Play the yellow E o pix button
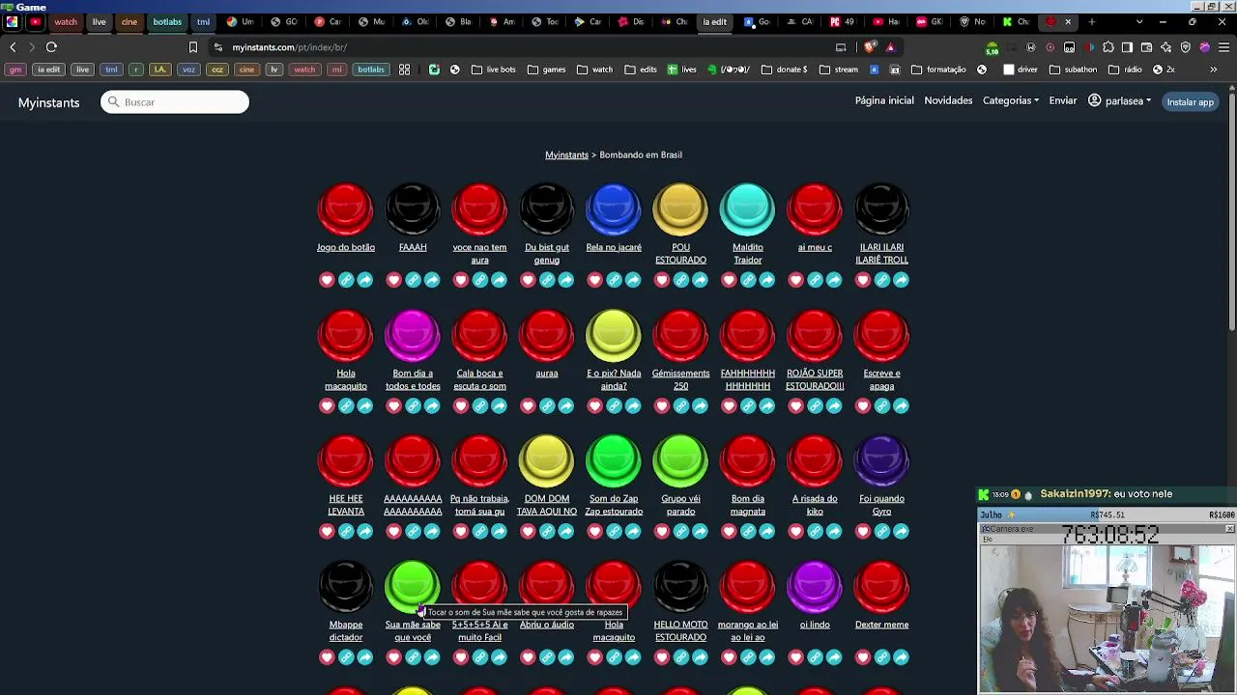 point(614,335)
